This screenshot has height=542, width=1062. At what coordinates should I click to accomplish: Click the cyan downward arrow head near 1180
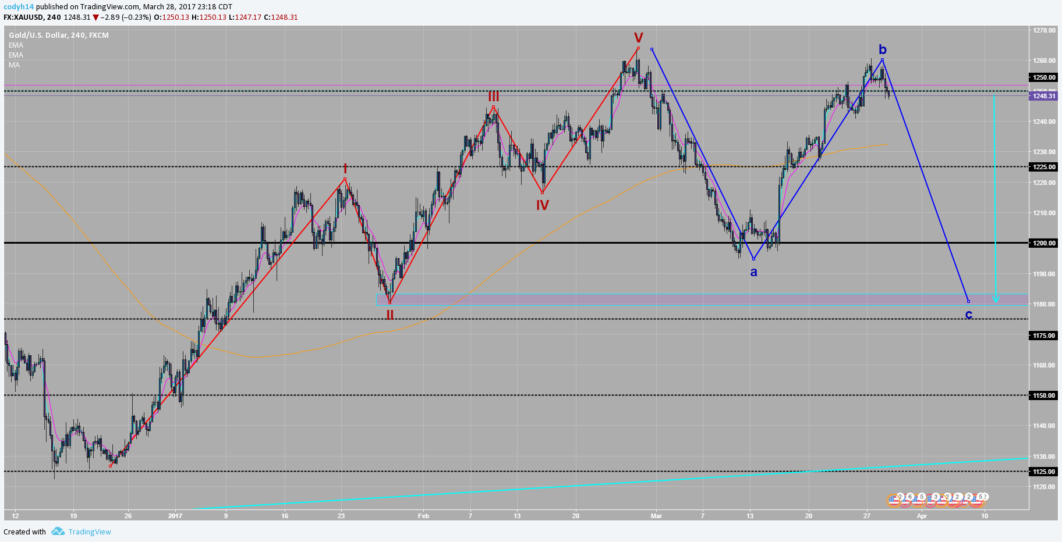(x=996, y=299)
